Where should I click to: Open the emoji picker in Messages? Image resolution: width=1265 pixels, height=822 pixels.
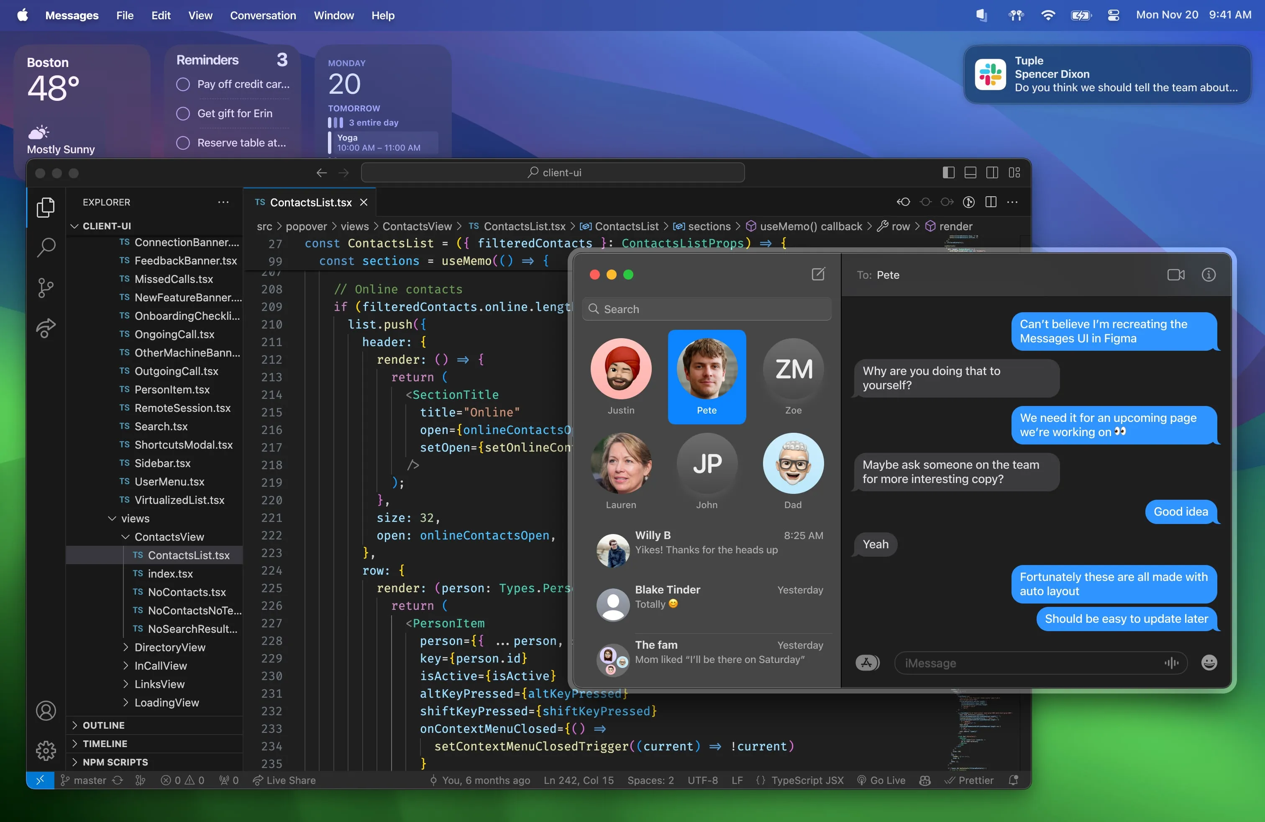coord(1209,663)
